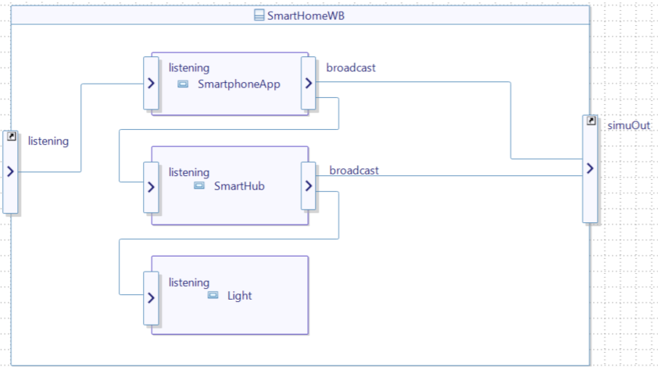This screenshot has height=367, width=658.
Task: Click the Light component type icon
Action: click(213, 295)
